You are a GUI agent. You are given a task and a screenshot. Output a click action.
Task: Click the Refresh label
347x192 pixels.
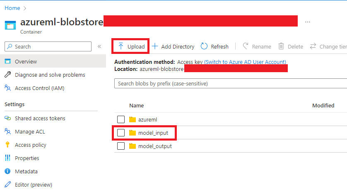coord(219,46)
